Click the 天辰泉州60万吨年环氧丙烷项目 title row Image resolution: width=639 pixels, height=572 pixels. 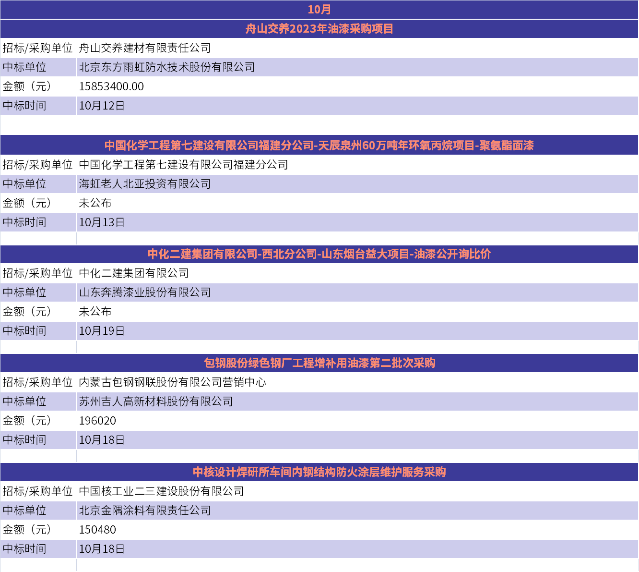pyautogui.click(x=319, y=146)
